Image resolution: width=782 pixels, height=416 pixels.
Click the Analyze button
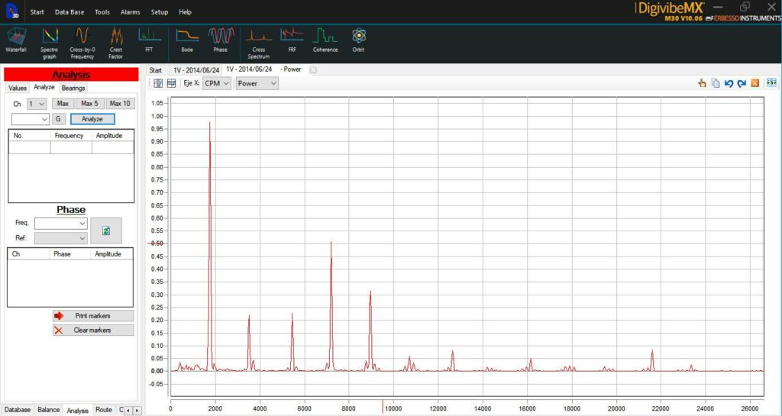pyautogui.click(x=92, y=119)
